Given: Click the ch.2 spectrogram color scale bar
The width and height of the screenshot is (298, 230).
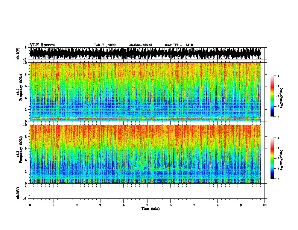Looking at the screenshot, I should click(x=272, y=158).
